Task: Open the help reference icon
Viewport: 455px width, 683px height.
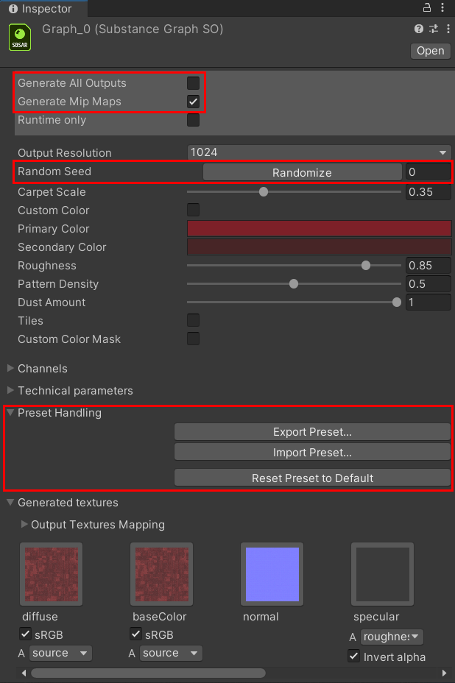Action: pos(419,29)
